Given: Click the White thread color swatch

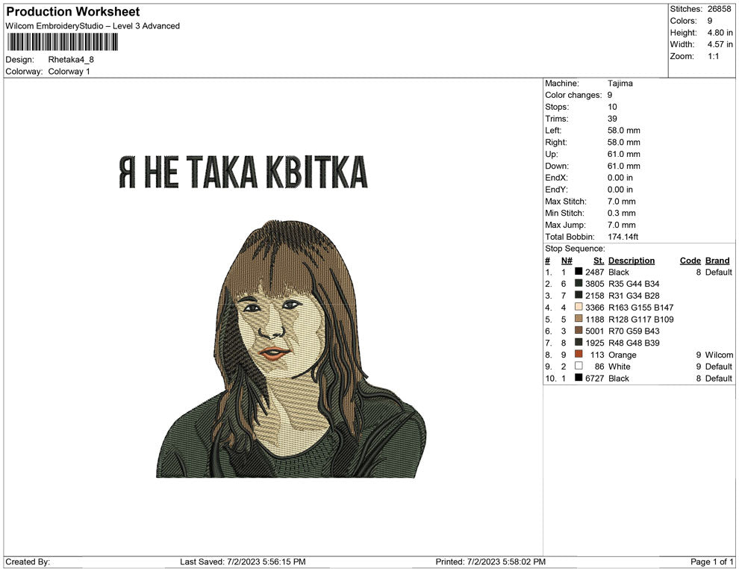Looking at the screenshot, I should pos(579,367).
